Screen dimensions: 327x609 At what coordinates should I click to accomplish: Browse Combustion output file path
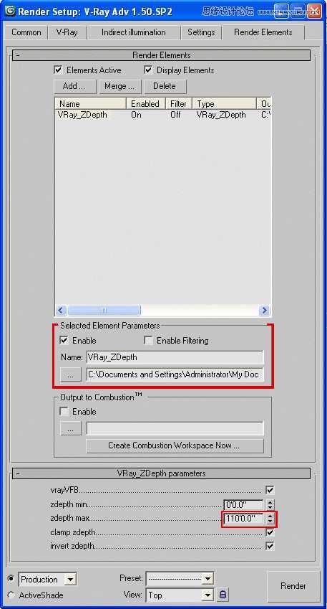coord(71,429)
